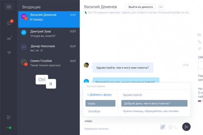203x135 pixels.
Task: Click 'Переводчик включен' translator status
Action: (96, 129)
